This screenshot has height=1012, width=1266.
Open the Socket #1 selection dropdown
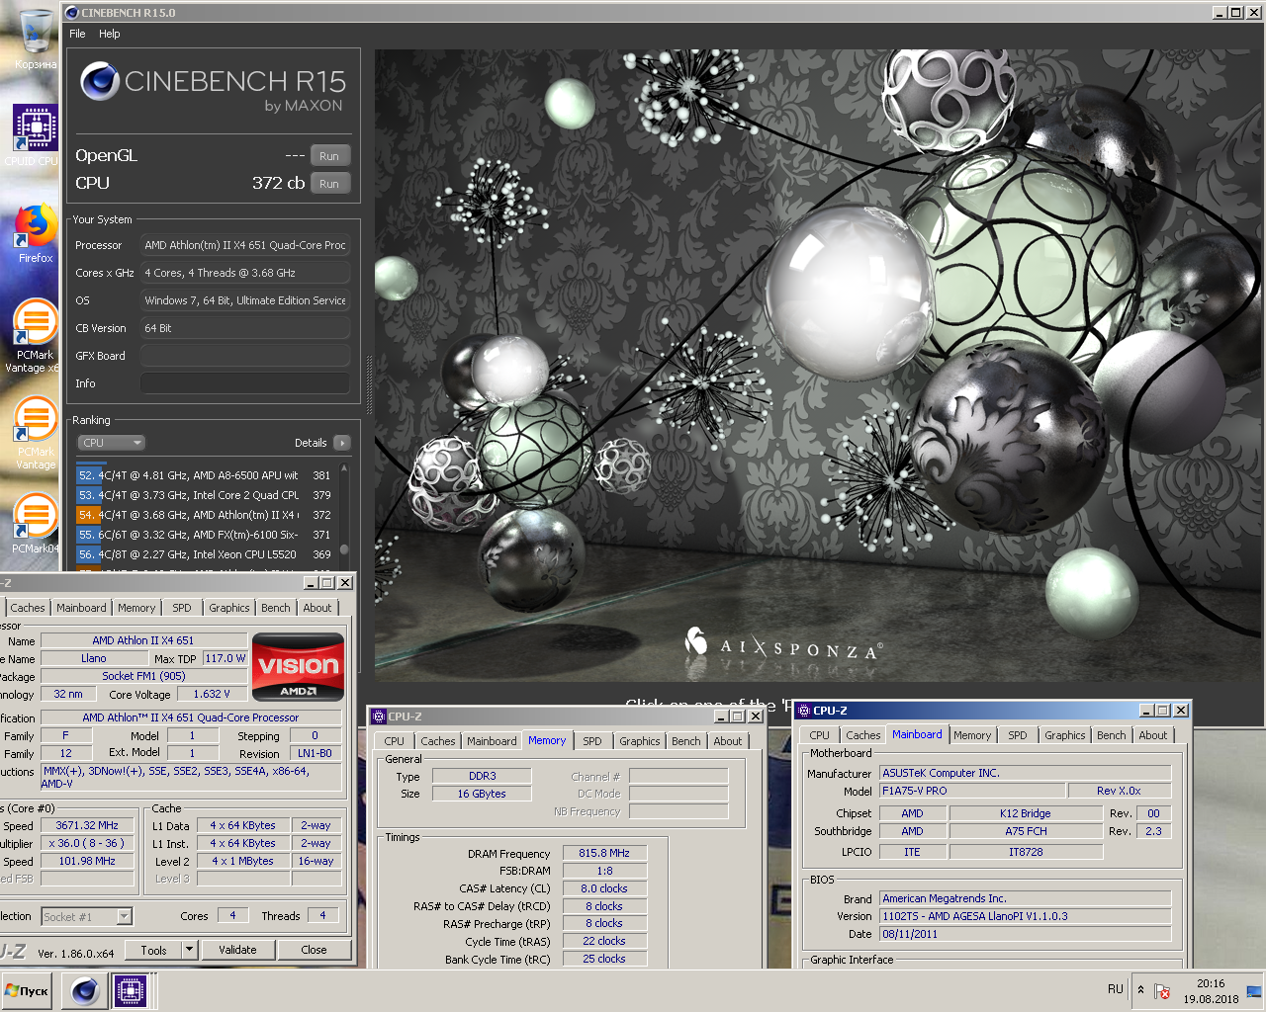[87, 917]
